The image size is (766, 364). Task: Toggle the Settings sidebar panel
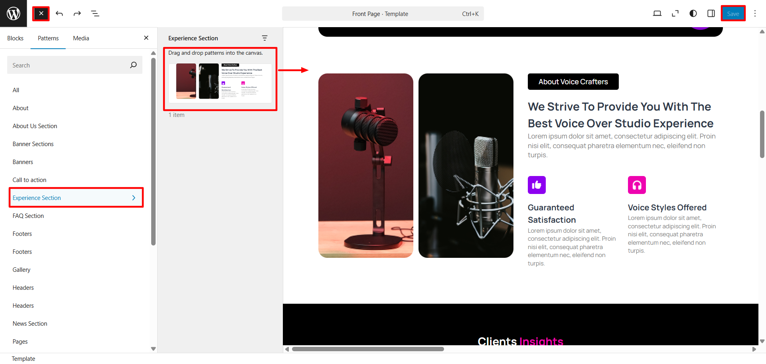pyautogui.click(x=711, y=14)
